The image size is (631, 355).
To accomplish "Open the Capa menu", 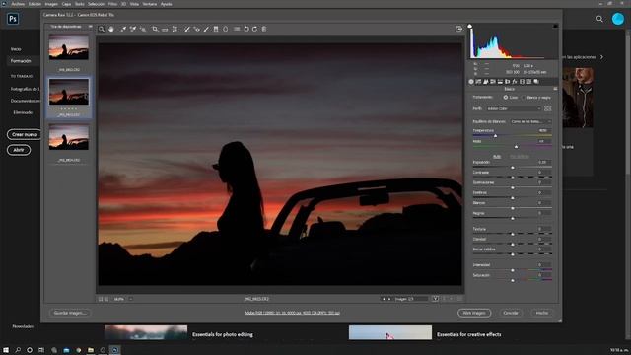I will coord(66,4).
